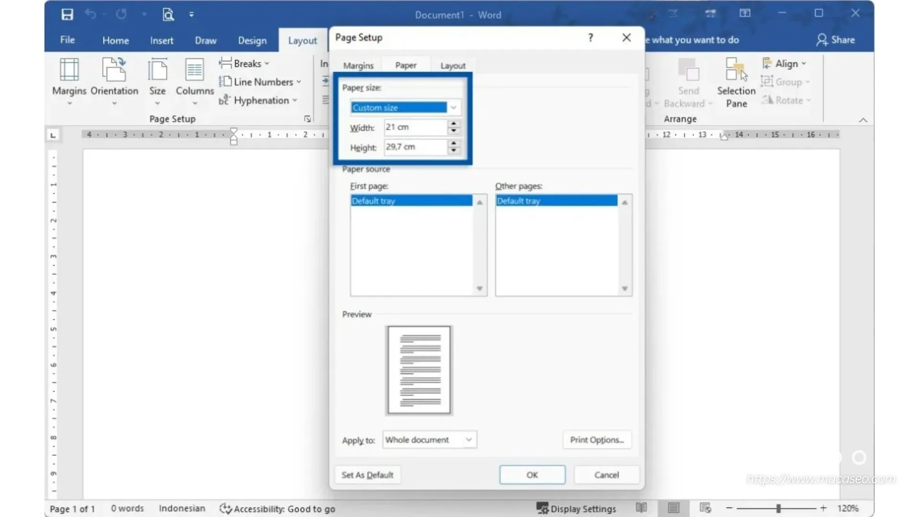This screenshot has height=517, width=919.
Task: Open the Columns icon menu
Action: click(x=194, y=70)
